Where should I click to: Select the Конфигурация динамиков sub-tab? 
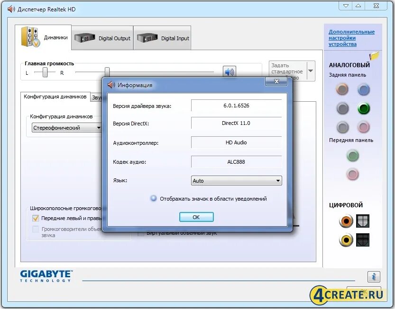coord(55,97)
